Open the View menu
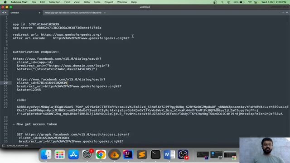The height and width of the screenshot is (163, 290). coord(77,2)
